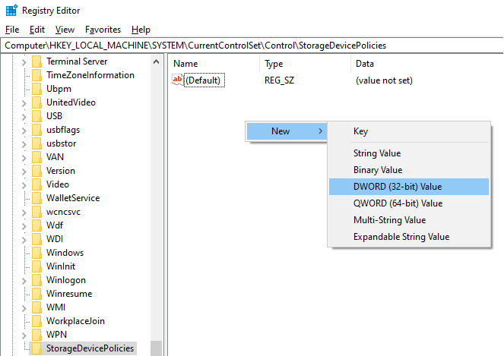
Task: Click the registry path address bar
Action: pyautogui.click(x=251, y=46)
